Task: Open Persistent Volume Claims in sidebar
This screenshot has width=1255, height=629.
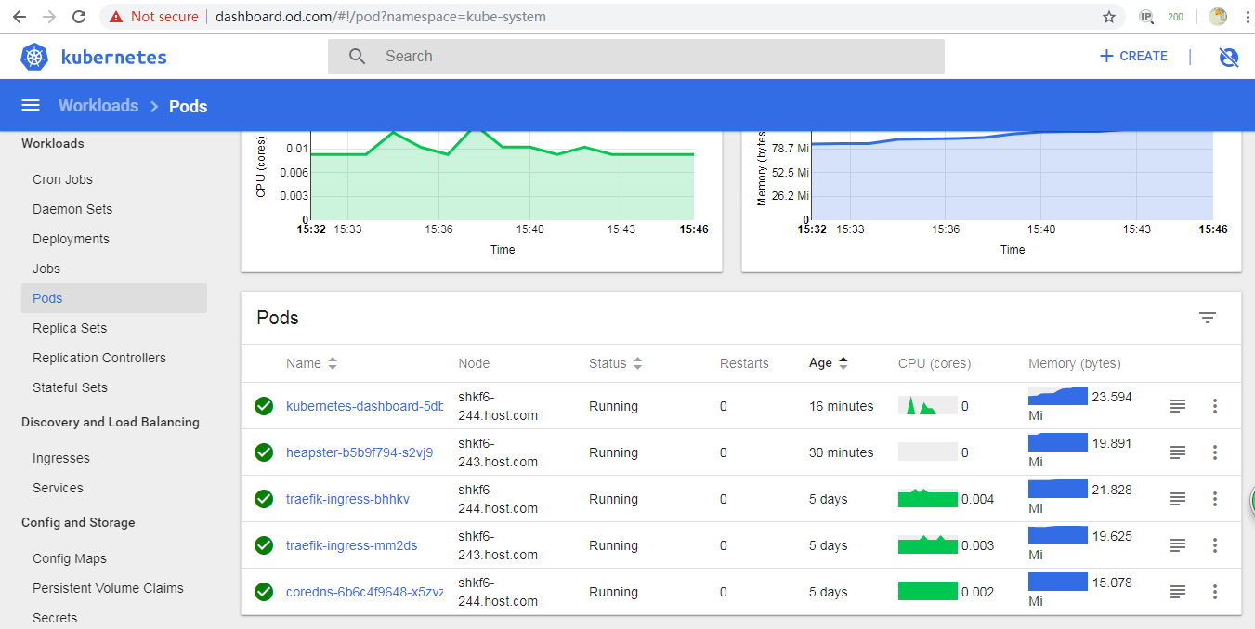Action: click(108, 588)
